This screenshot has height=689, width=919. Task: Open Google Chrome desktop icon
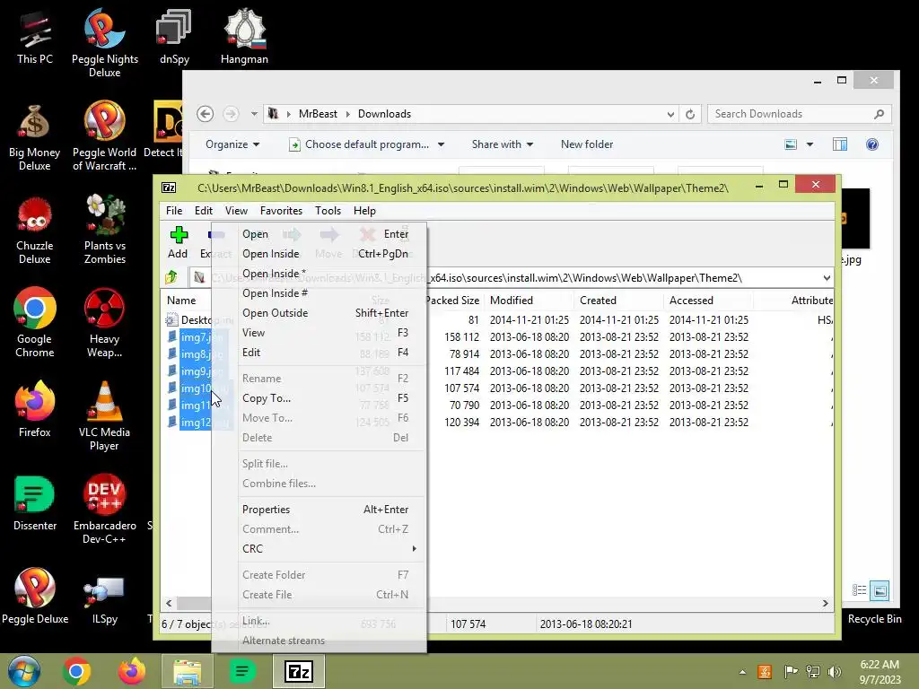tap(35, 322)
